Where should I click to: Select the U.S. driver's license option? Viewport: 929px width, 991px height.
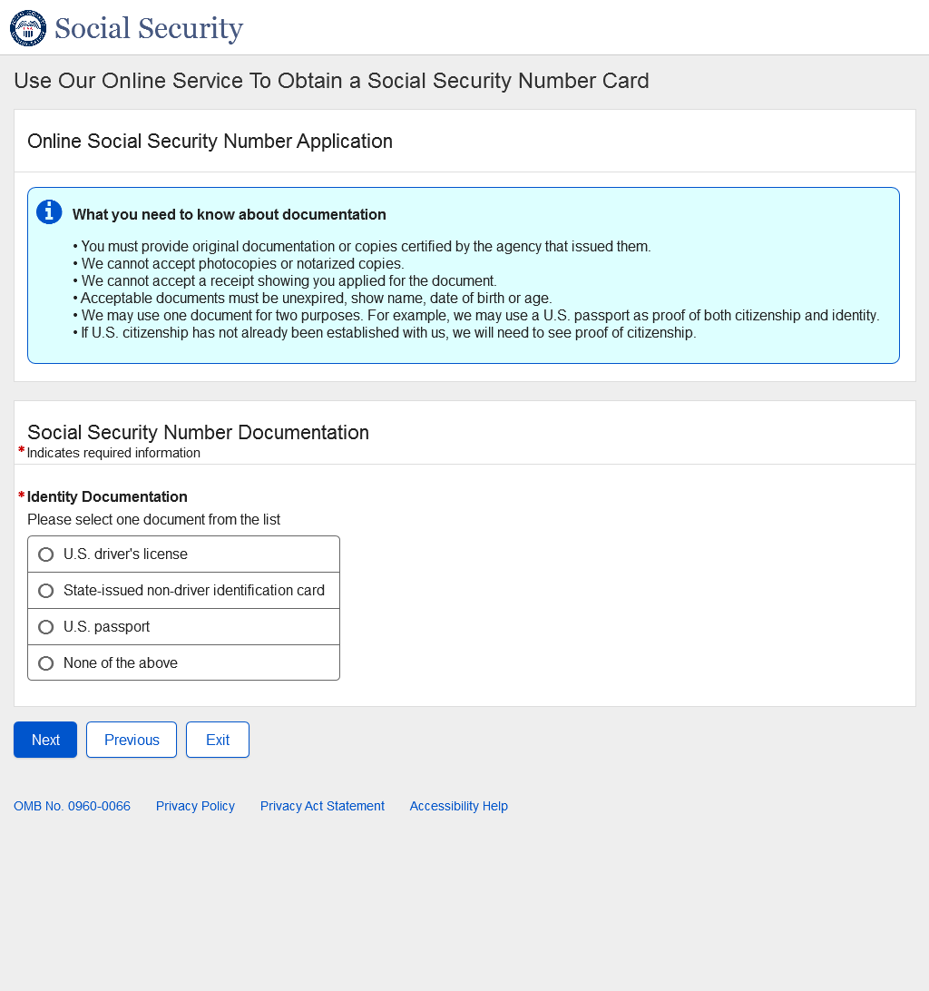coord(46,554)
